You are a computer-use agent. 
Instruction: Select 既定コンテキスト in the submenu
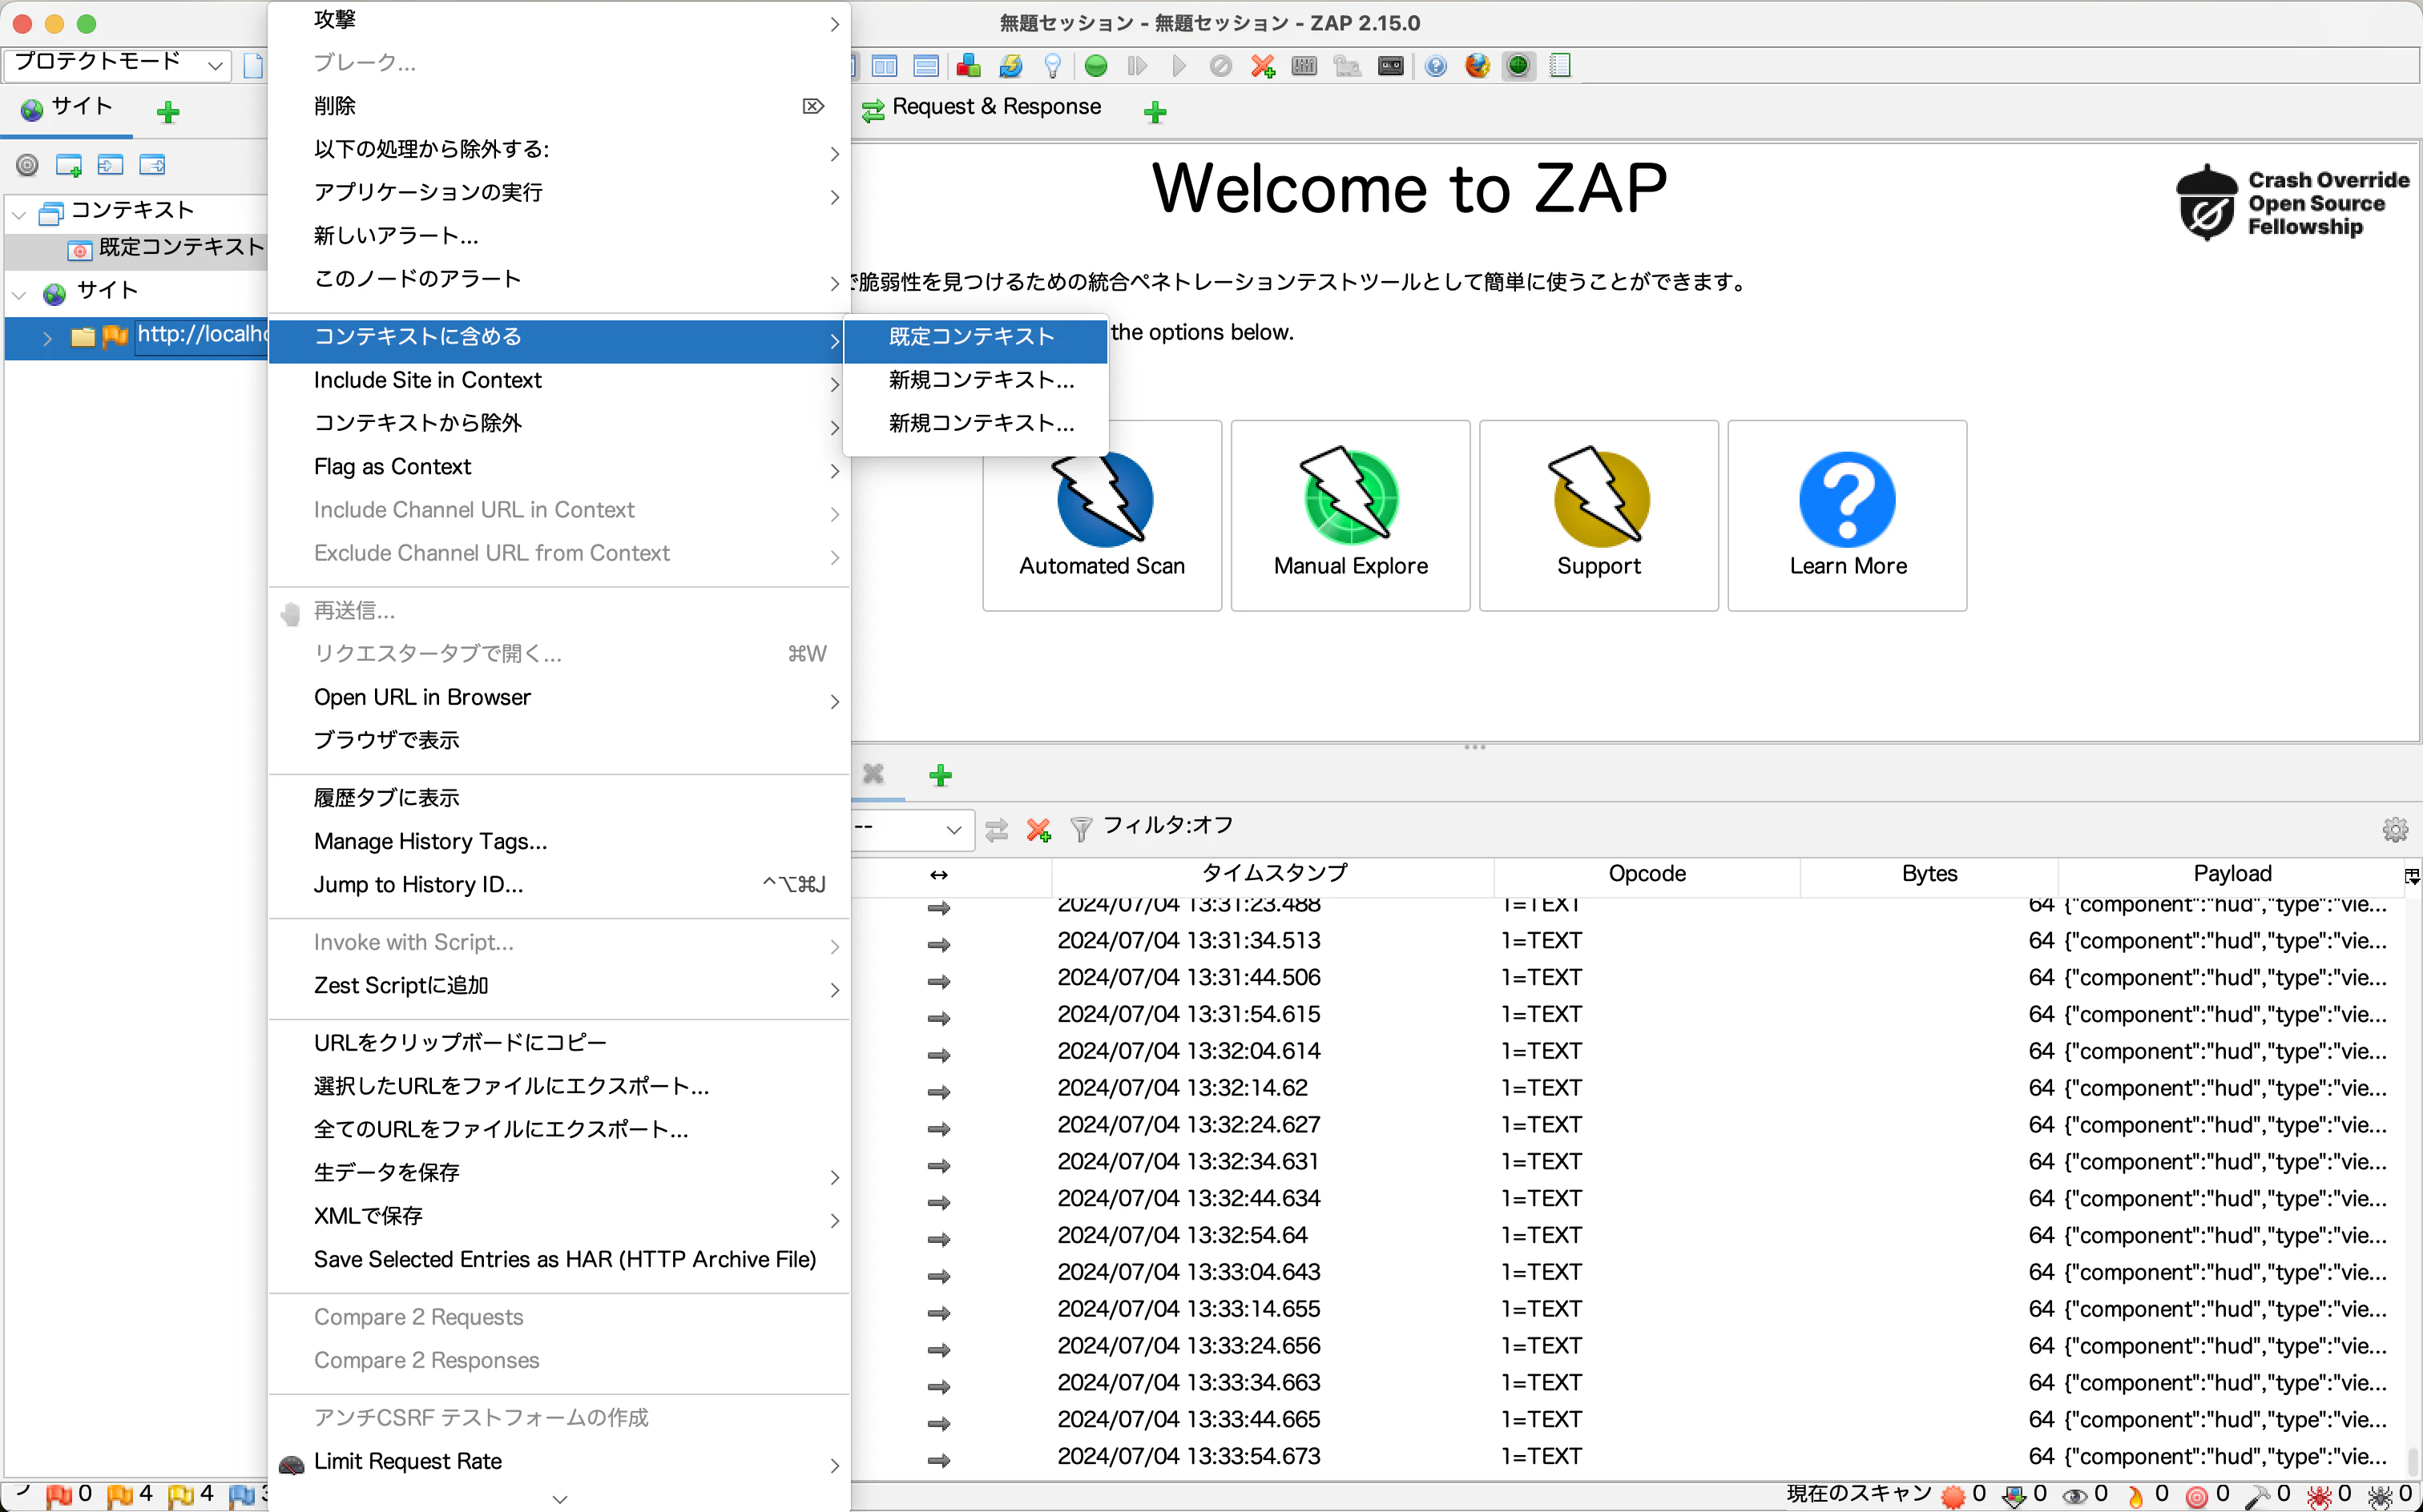tap(971, 337)
